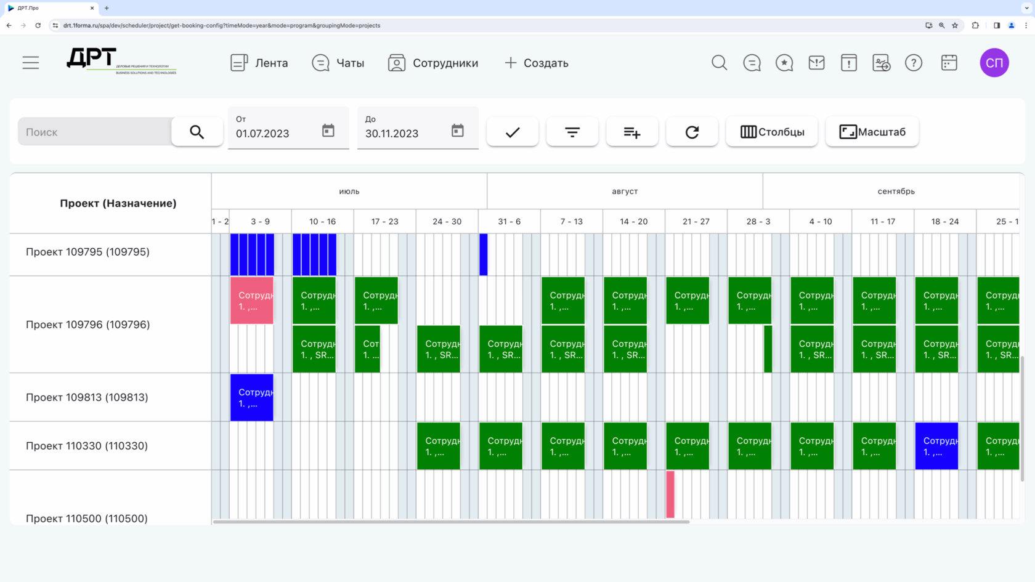Image resolution: width=1035 pixels, height=582 pixels.
Task: Click week header 18 - 24
Action: click(x=945, y=222)
